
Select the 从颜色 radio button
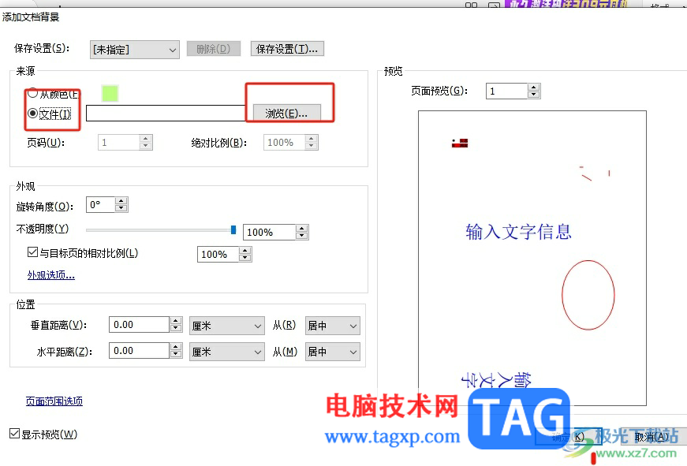coord(33,93)
